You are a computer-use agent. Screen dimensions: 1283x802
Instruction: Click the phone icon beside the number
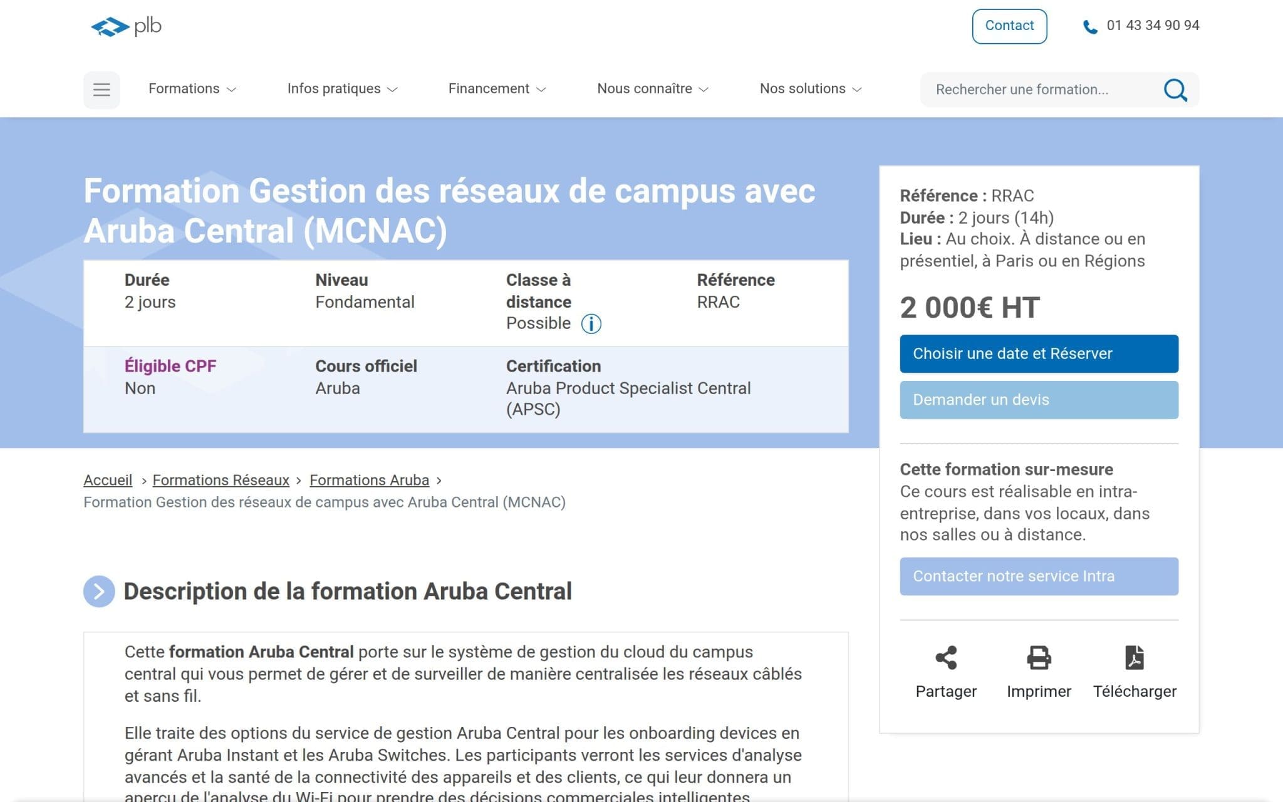1090,27
